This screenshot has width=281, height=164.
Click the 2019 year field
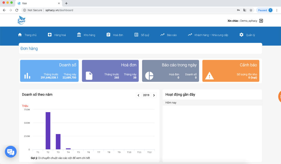point(146,95)
